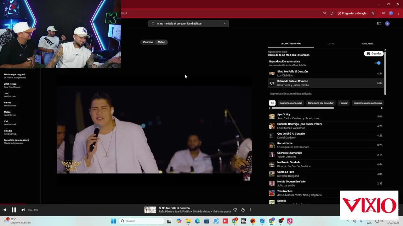The image size is (403, 226).
Task: Click the filter chips horizontal scrollbar
Action: pyautogui.click(x=303, y=108)
